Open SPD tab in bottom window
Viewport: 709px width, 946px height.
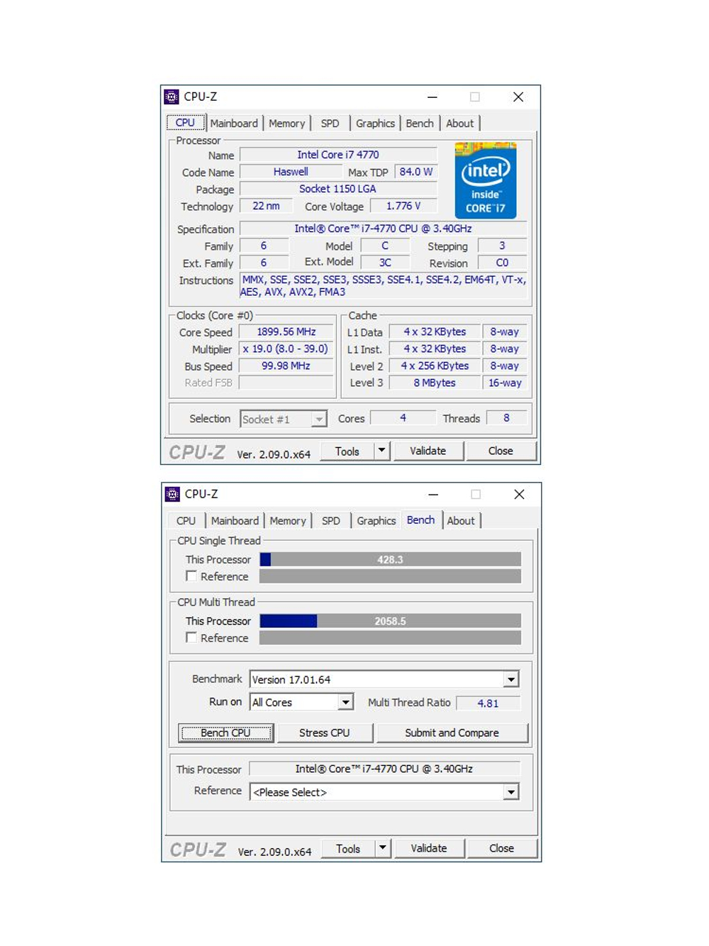tap(330, 521)
